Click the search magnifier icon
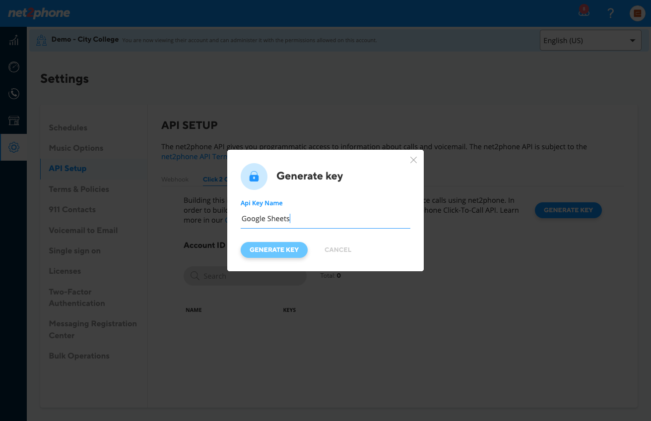The width and height of the screenshot is (651, 421). 195,276
